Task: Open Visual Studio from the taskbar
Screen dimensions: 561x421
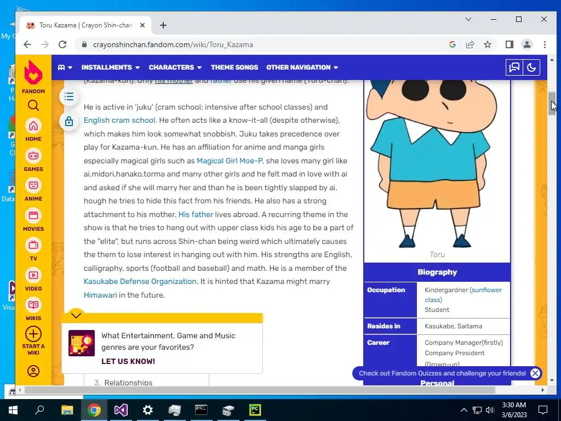Action: [121, 410]
